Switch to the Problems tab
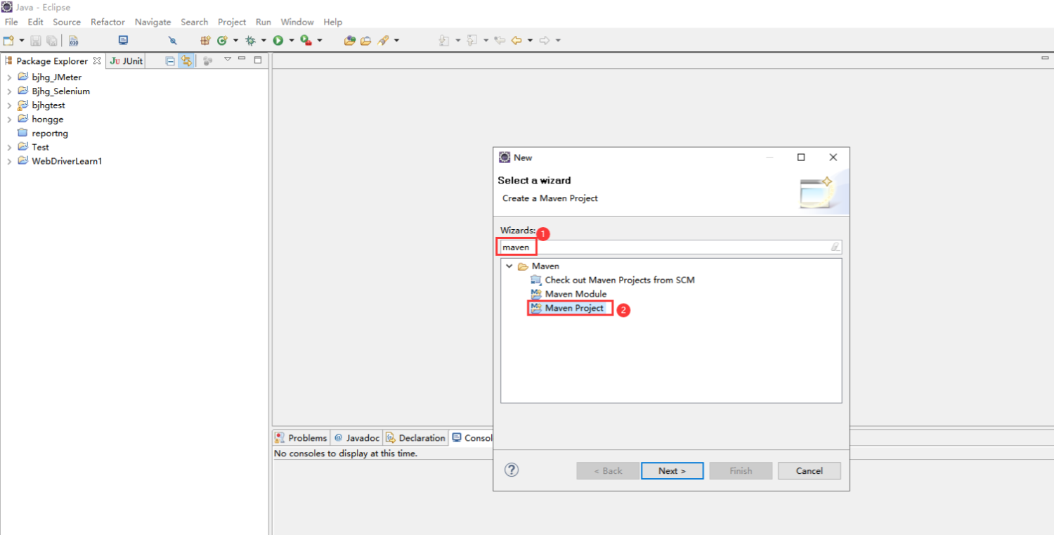This screenshot has height=535, width=1054. 301,438
